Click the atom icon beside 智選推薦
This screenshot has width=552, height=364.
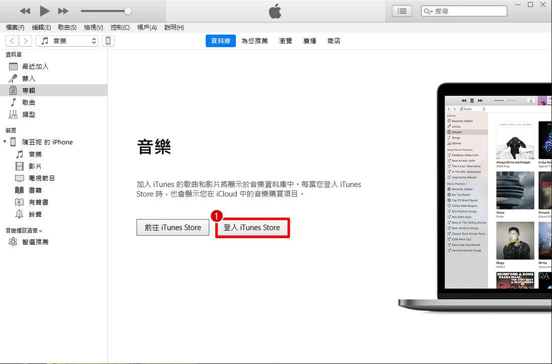(x=13, y=242)
